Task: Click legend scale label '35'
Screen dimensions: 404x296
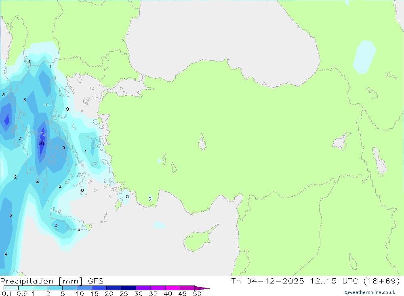Action: point(153,294)
